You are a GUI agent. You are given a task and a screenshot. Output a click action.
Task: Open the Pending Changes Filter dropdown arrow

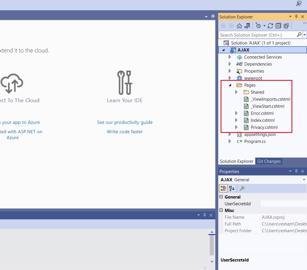264,26
